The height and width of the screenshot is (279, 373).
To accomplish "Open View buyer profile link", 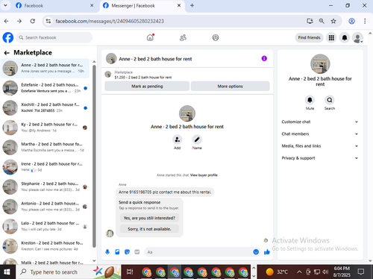I will [204, 175].
